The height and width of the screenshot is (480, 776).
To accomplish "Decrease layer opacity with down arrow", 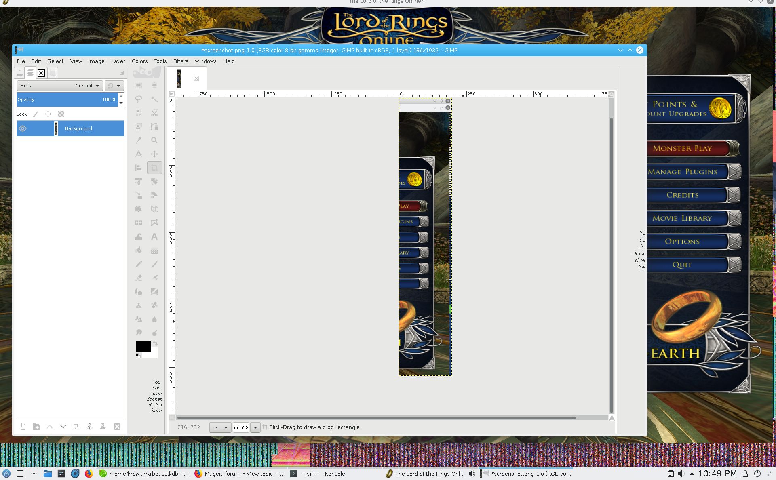I will [121, 103].
